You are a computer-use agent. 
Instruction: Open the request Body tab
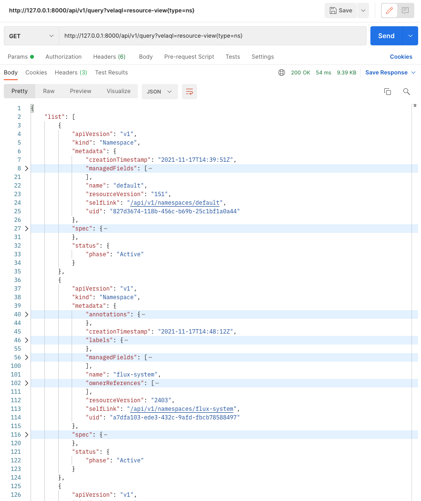pos(146,57)
